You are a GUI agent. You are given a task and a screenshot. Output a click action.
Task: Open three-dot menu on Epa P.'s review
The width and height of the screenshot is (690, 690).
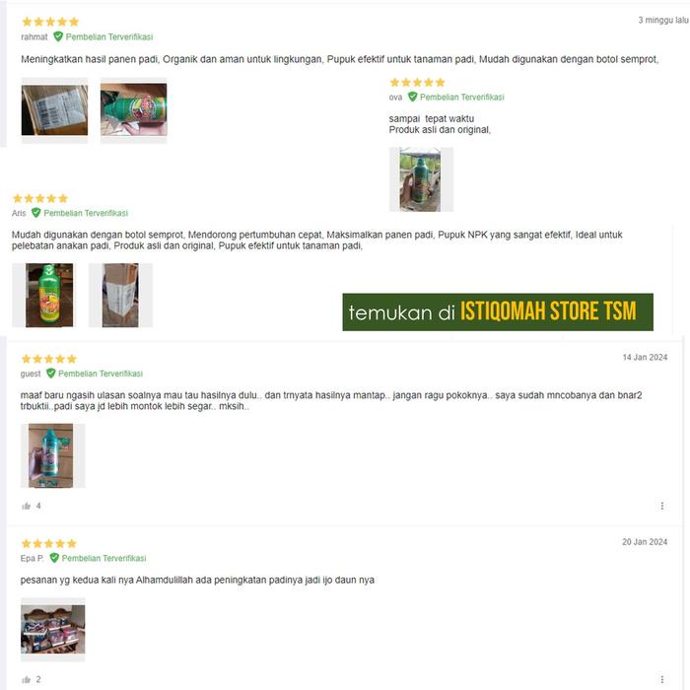coord(662,680)
